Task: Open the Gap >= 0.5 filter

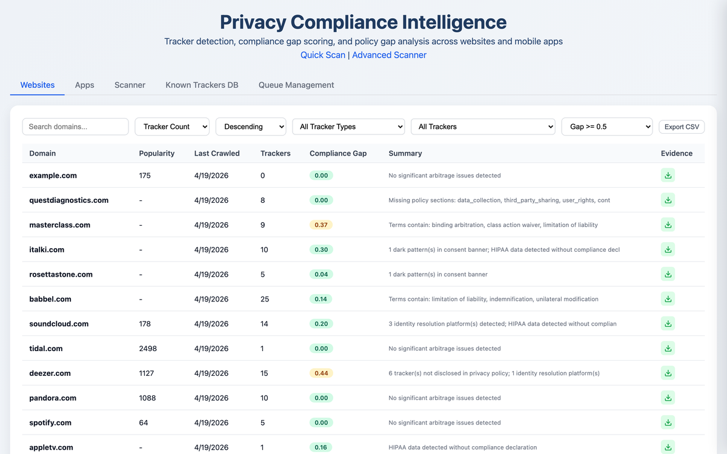Action: [x=606, y=127]
